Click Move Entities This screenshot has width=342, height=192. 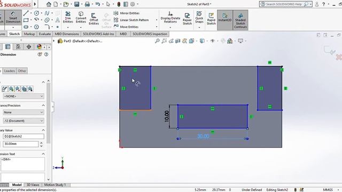[126, 27]
